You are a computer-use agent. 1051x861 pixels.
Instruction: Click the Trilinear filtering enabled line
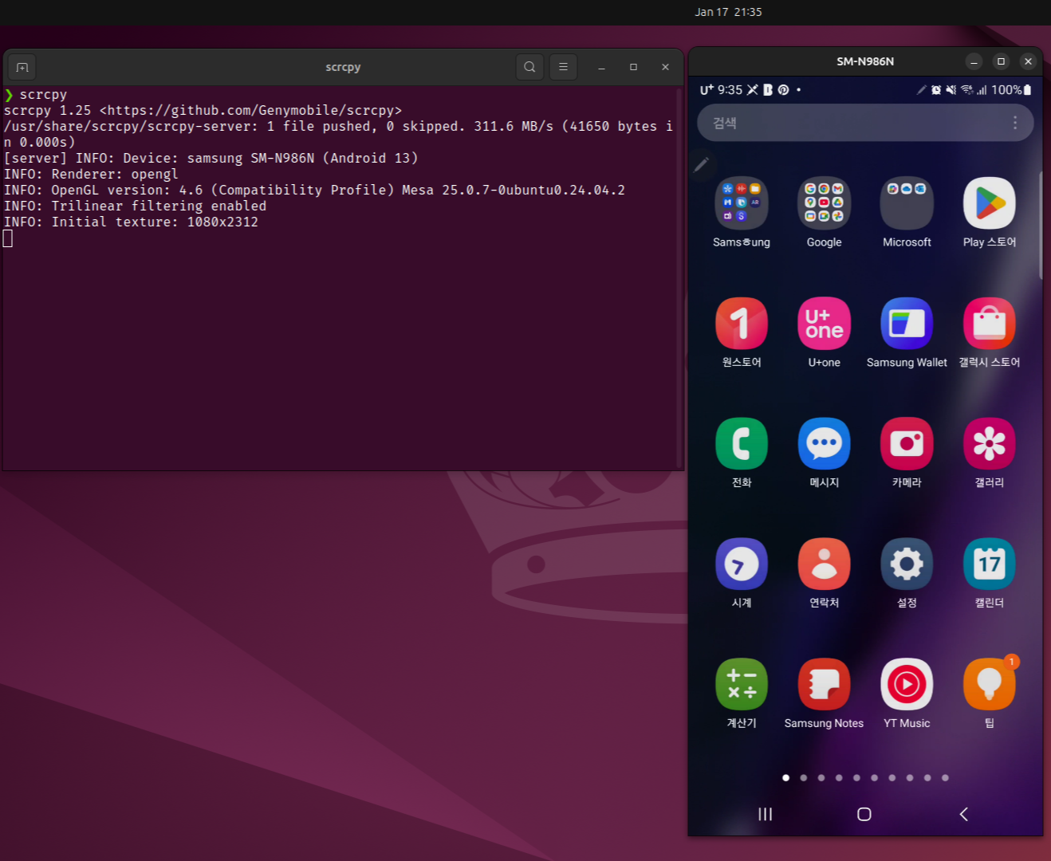(135, 206)
